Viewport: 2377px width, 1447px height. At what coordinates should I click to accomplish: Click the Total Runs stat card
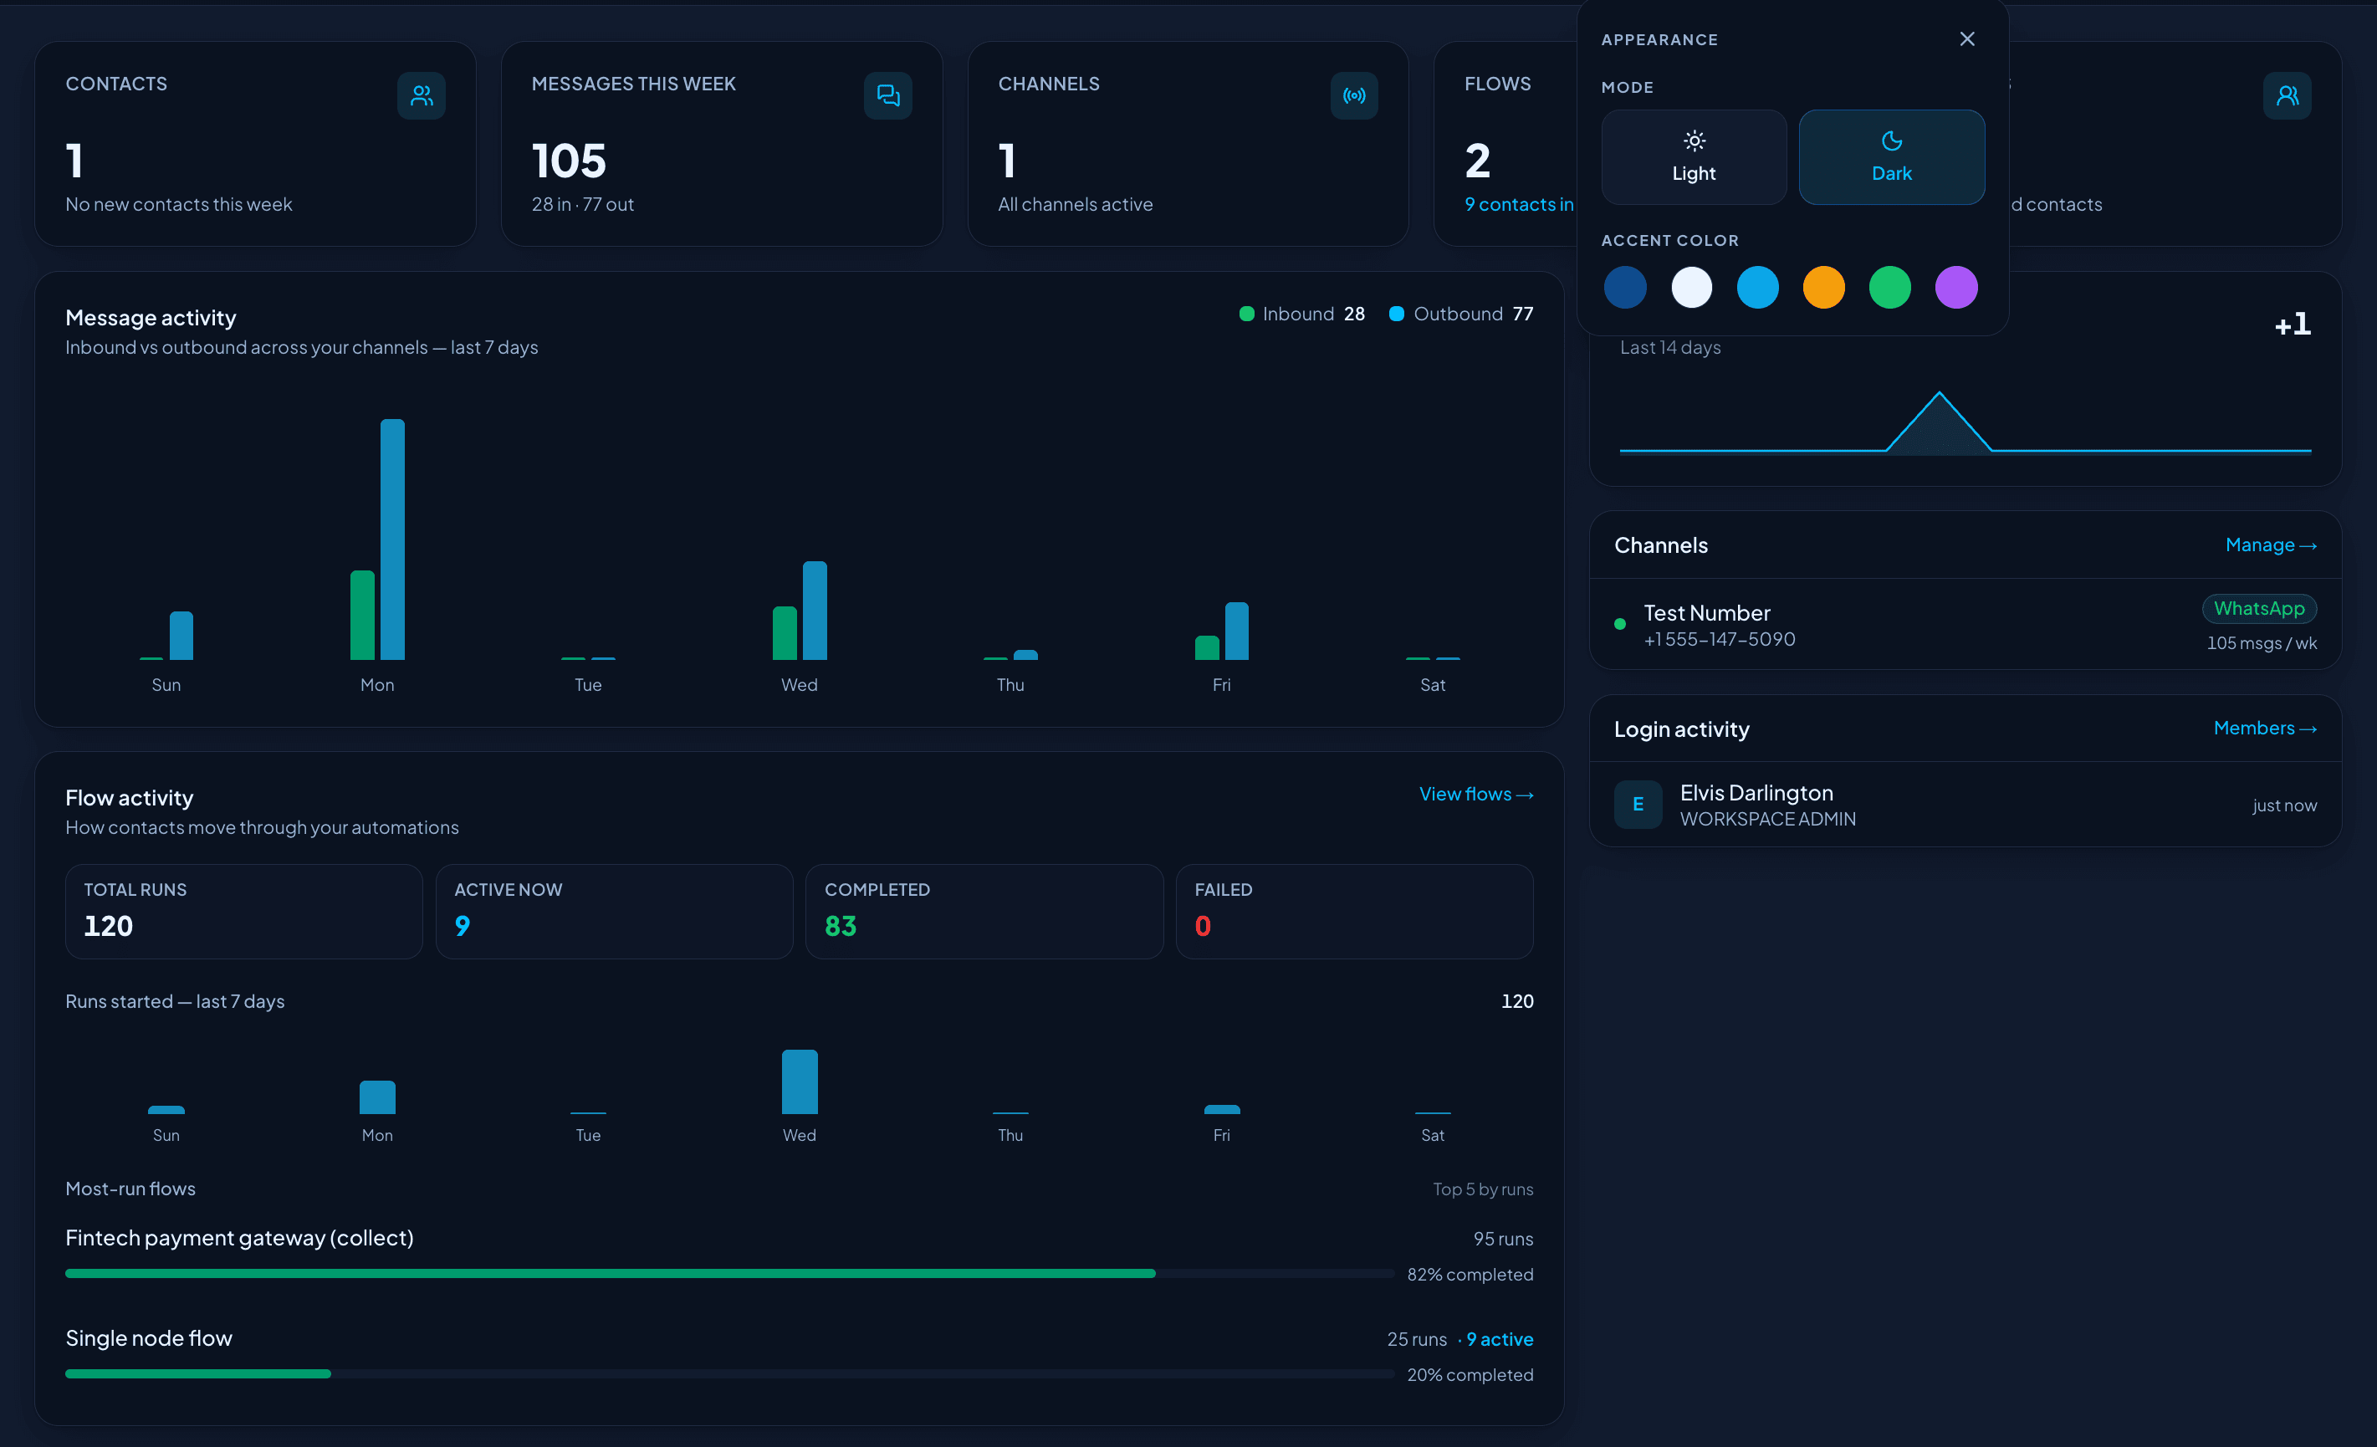[x=244, y=912]
